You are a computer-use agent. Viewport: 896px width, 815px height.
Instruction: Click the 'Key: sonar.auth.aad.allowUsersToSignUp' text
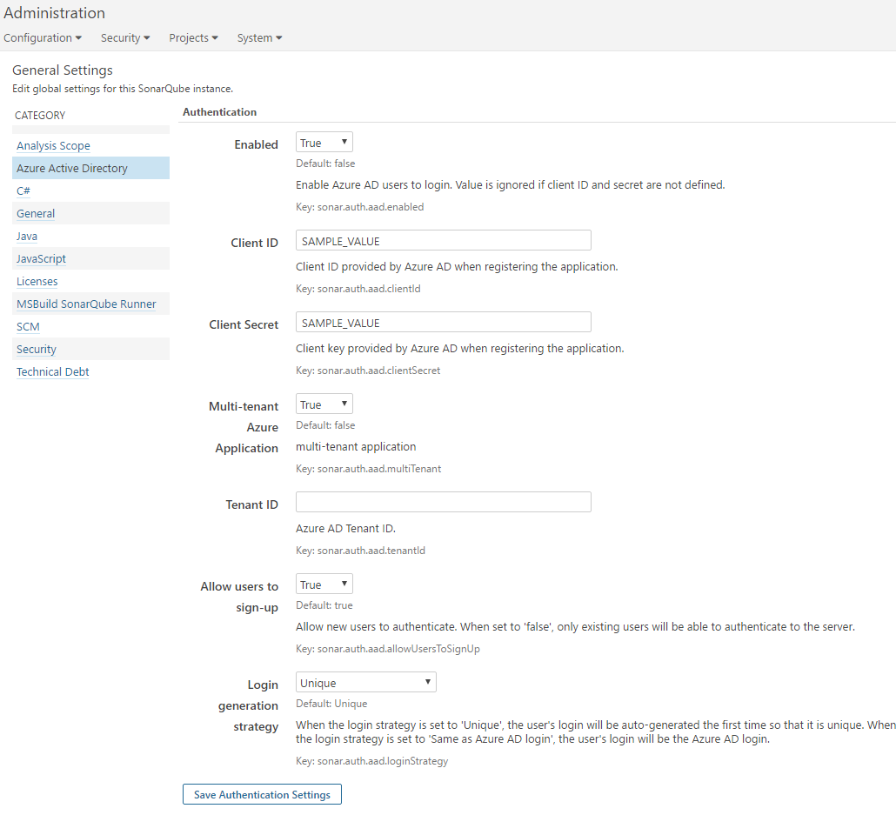click(x=388, y=649)
